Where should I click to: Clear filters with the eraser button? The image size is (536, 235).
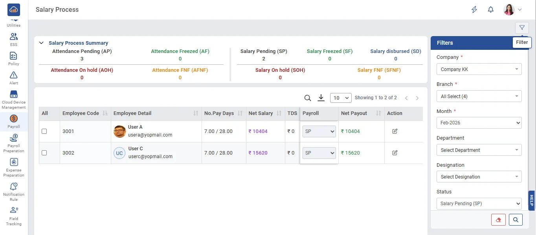[x=498, y=220]
